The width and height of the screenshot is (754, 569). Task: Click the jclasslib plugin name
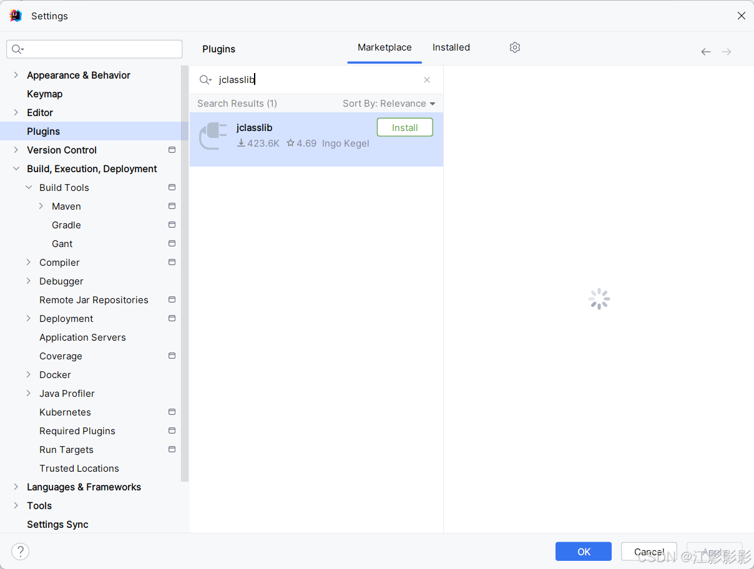pos(254,127)
